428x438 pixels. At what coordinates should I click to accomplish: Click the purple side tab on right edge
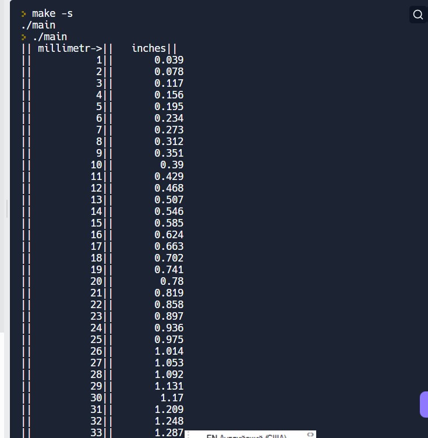424,404
